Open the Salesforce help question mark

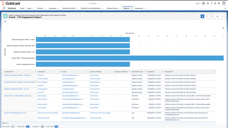211,3
